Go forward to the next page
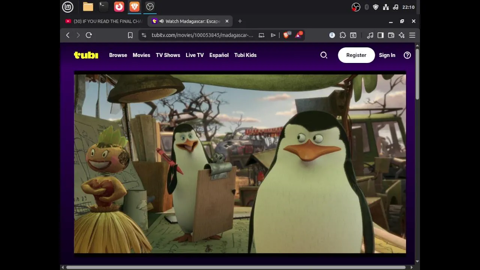 78,35
